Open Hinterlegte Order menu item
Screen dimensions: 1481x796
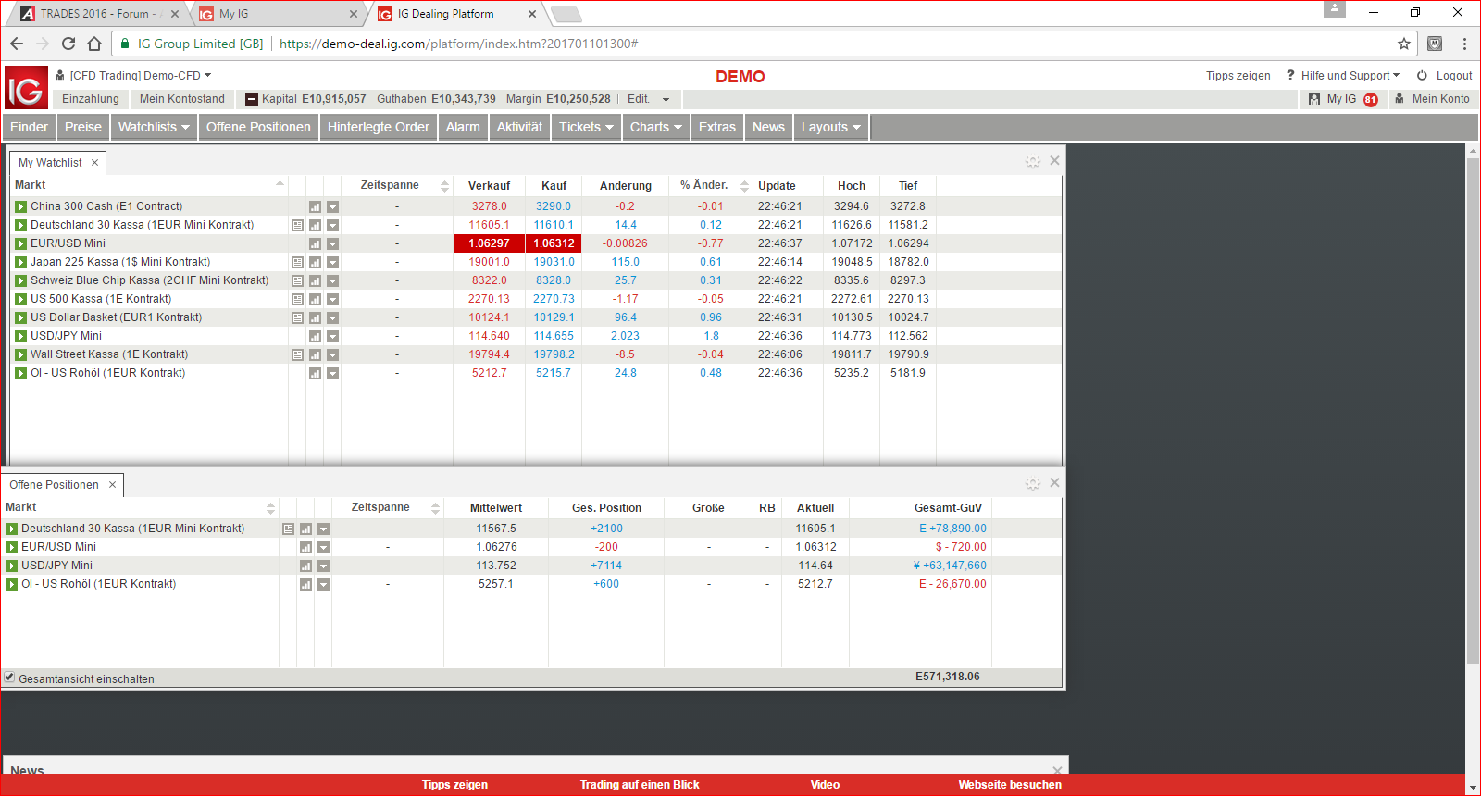(379, 127)
